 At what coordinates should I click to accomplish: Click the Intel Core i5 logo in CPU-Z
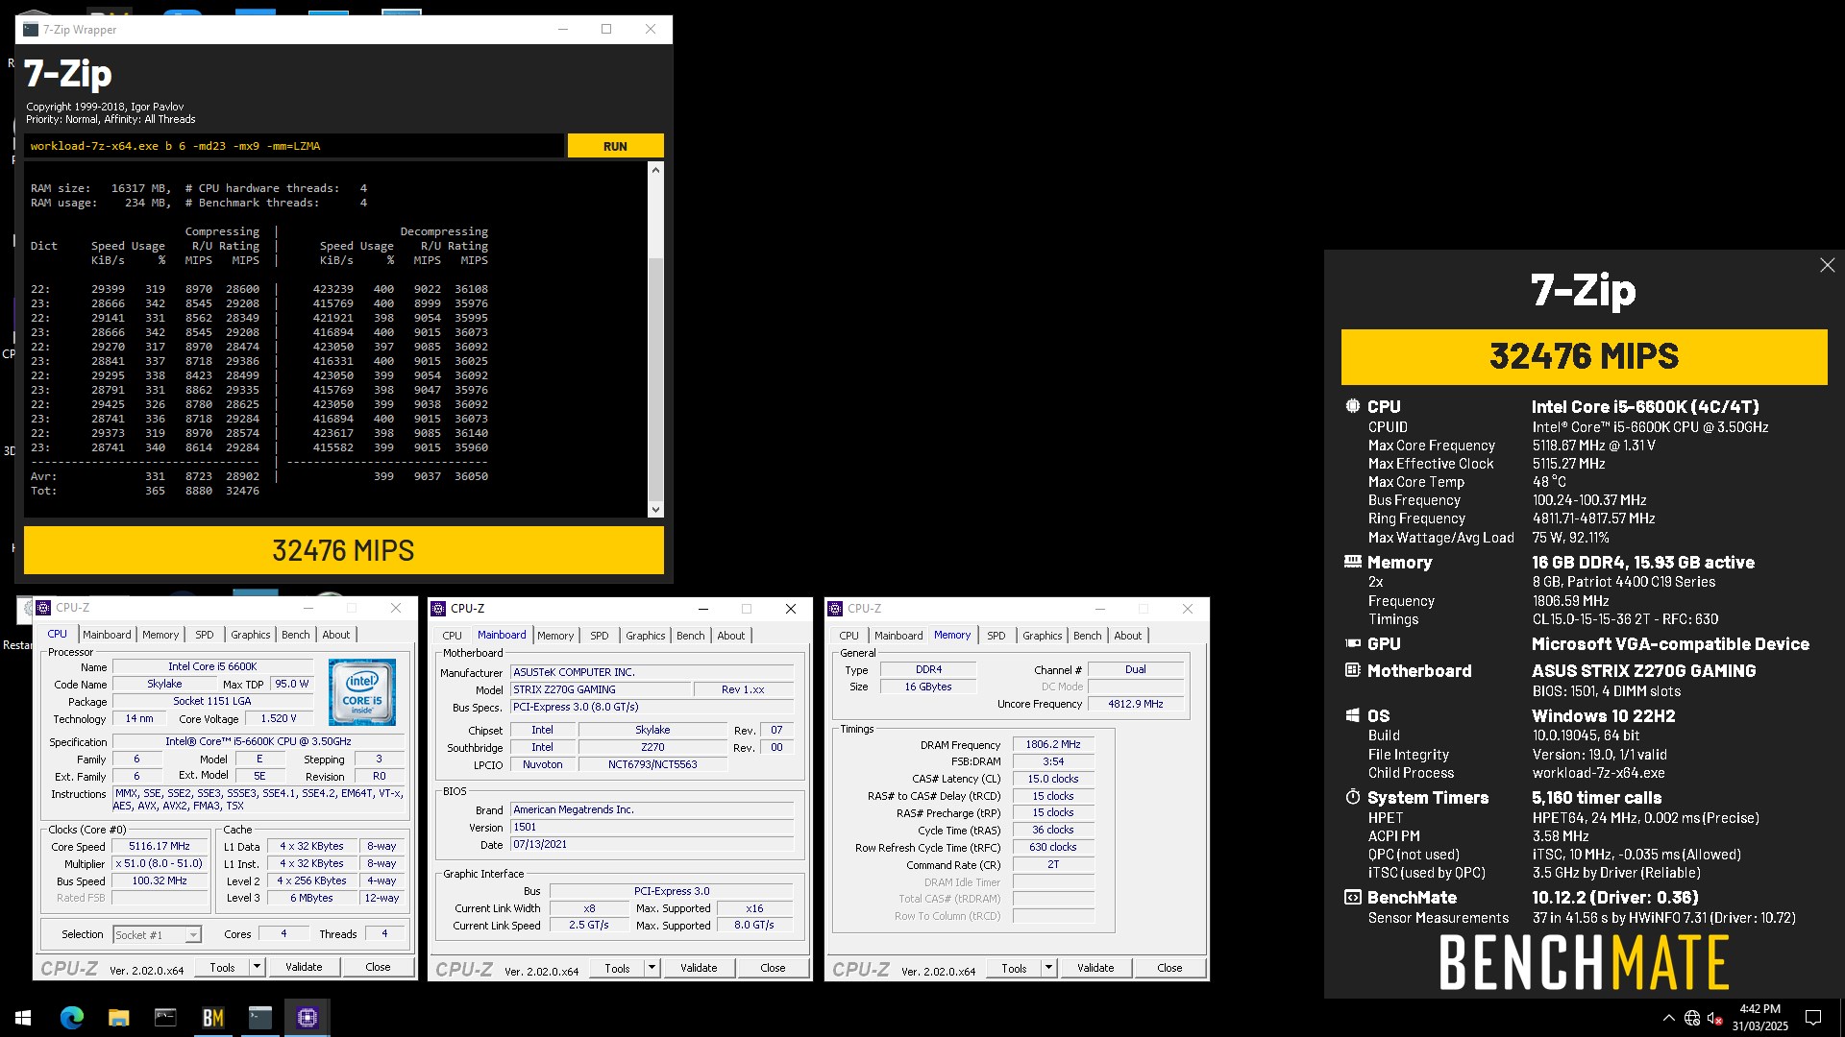[x=361, y=691]
